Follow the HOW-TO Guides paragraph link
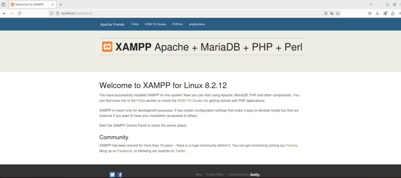The height and width of the screenshot is (178, 401). (190, 101)
